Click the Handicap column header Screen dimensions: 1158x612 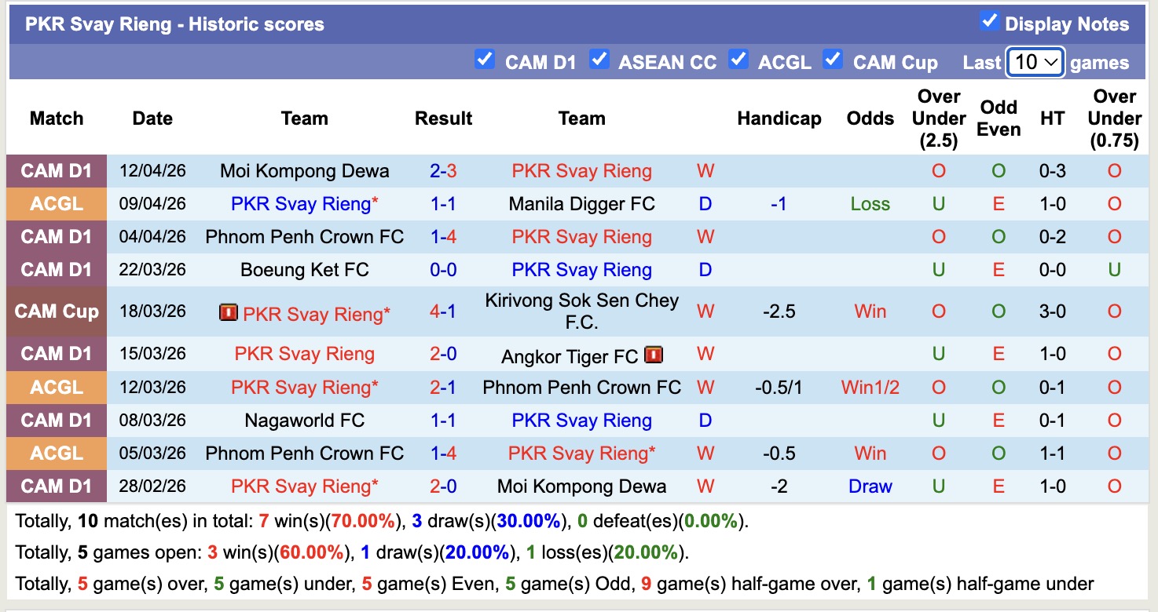point(779,118)
